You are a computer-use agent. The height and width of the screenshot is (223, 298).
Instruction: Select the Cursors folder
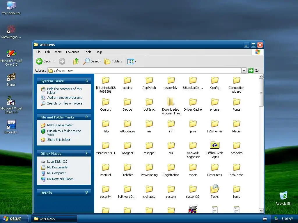[105, 105]
